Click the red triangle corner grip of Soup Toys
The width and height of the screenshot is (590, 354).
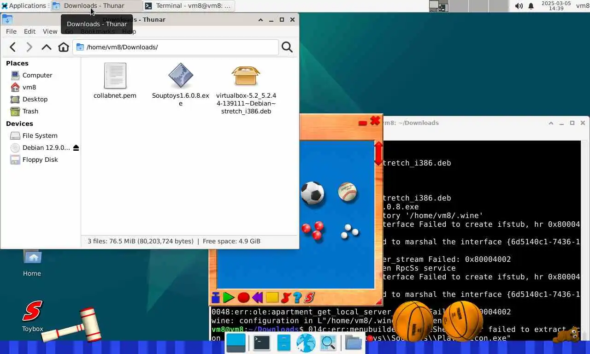coord(379,302)
